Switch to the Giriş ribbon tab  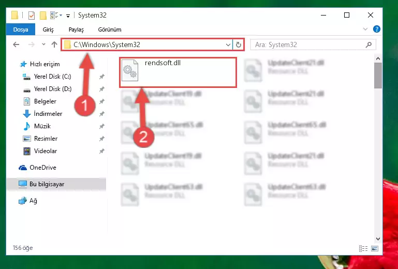(x=48, y=29)
